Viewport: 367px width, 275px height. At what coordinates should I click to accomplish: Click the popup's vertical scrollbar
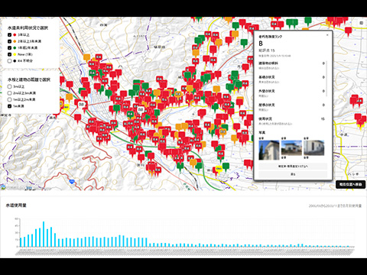[326, 79]
